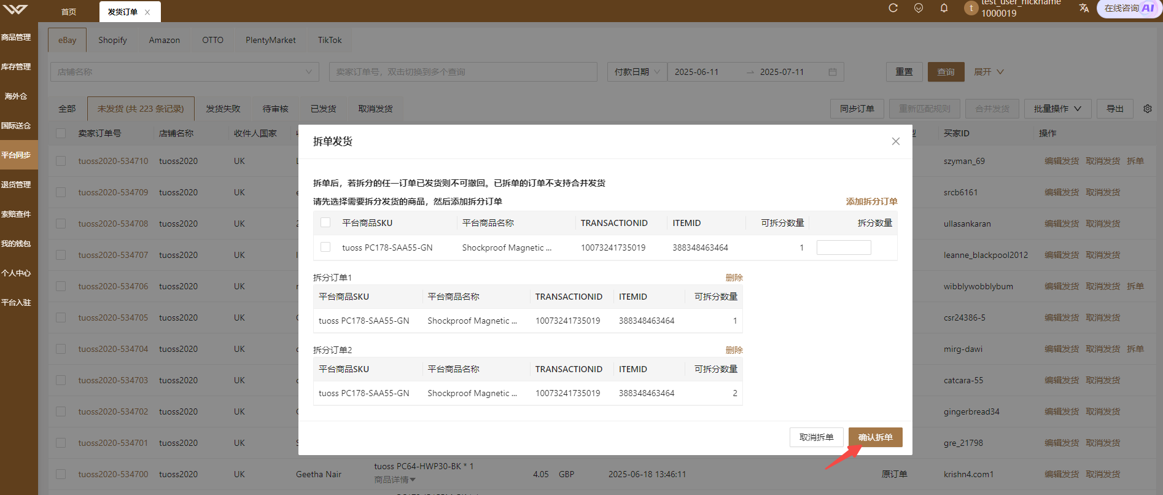Click 确认拆单 to confirm split
1163x495 pixels.
876,437
